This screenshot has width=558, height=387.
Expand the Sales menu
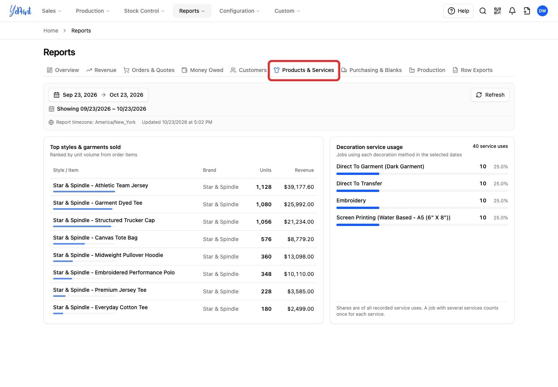point(52,11)
